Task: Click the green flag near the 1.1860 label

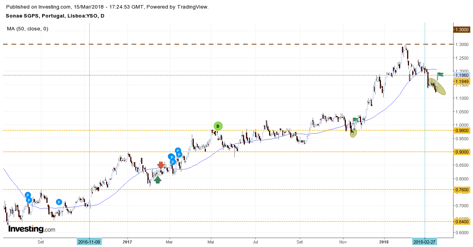Action: coord(440,74)
